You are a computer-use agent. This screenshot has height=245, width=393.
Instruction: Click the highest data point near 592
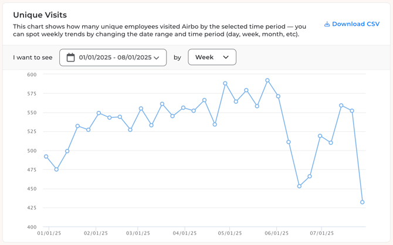pyautogui.click(x=267, y=80)
